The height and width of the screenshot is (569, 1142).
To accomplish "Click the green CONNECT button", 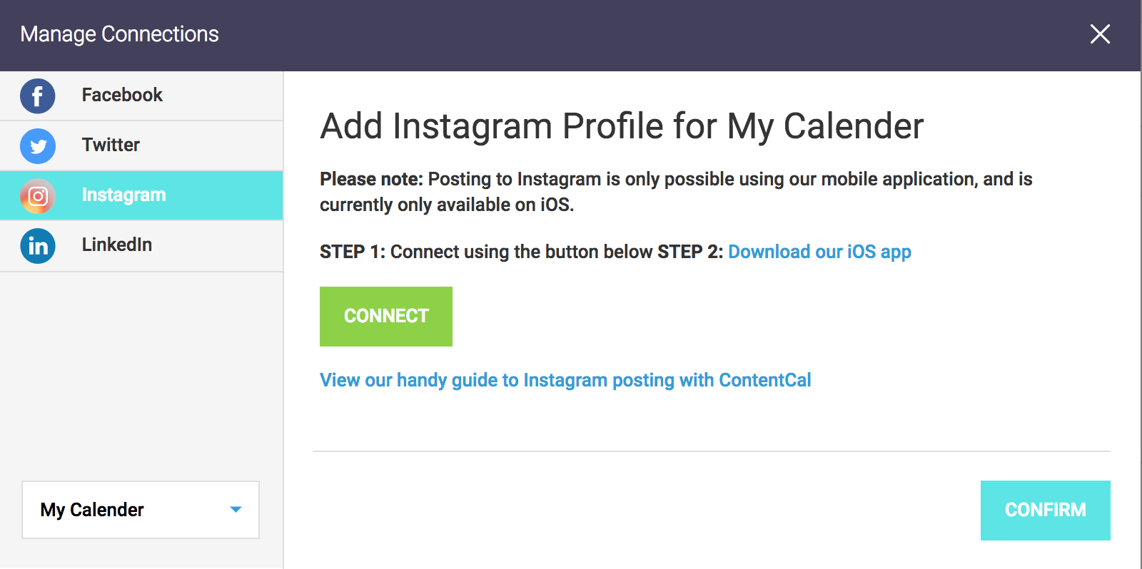I will point(386,317).
